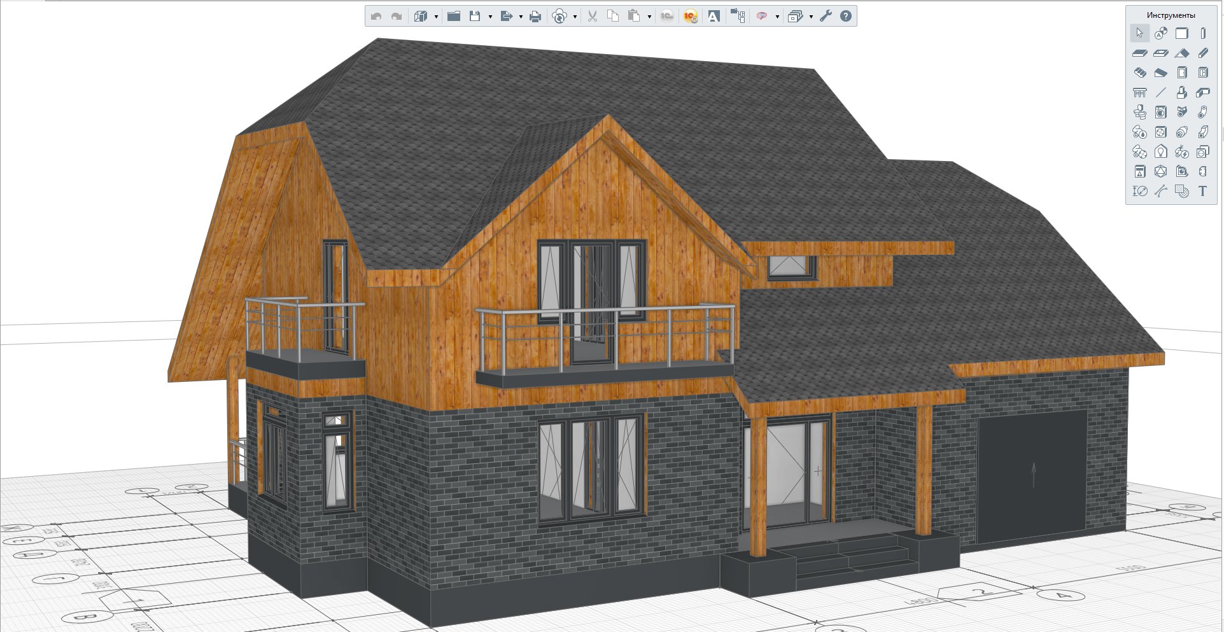1224x632 pixels.
Task: Open the settings wrench in toolbar
Action: [x=826, y=17]
